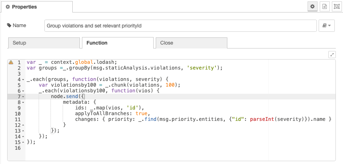This screenshot has height=164, width=343.
Task: Collapse code fold at line 4
Action: tap(23, 80)
